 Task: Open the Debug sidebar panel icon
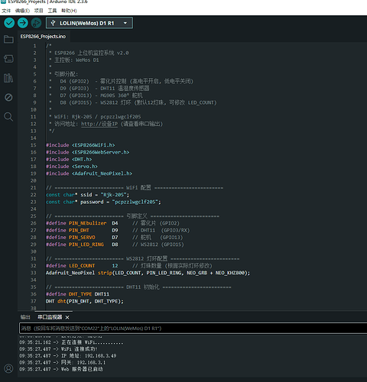(8, 97)
